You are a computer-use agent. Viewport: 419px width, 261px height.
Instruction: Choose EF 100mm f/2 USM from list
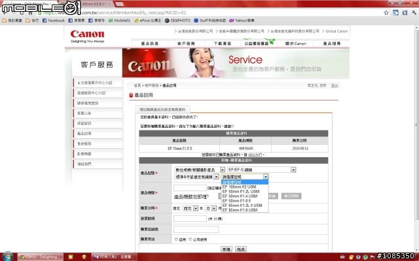click(244, 187)
